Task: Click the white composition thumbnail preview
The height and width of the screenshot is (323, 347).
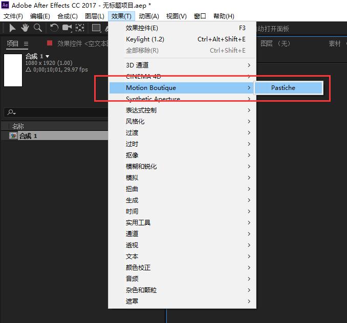Action: pos(13,70)
